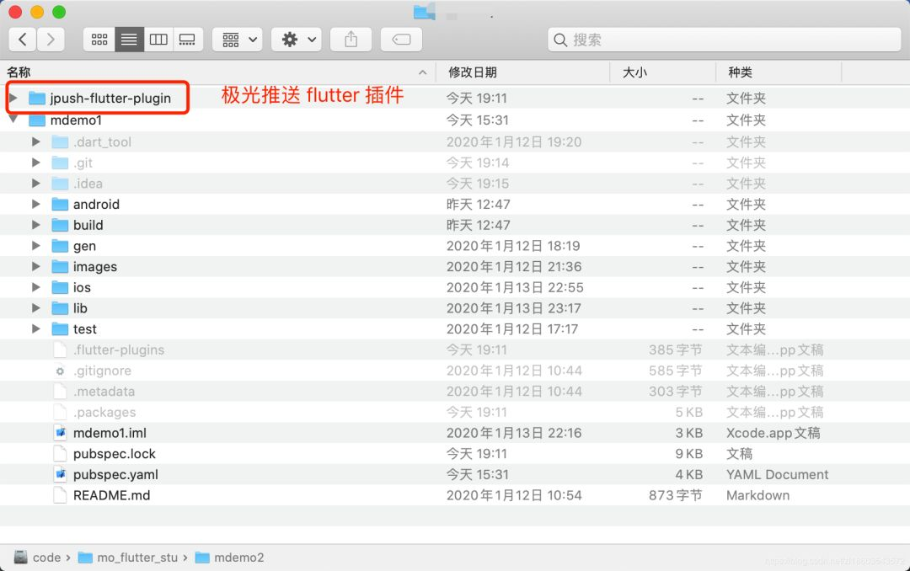Click the folder proxy icon in title bar
Screen dimensions: 910x571
pyautogui.click(x=424, y=12)
